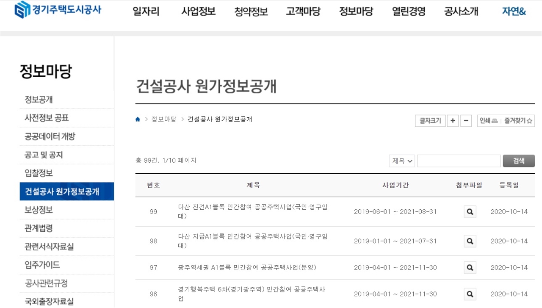
Task: Click period 2019-01-01 ~ 2021-07-31
Action: (395, 241)
